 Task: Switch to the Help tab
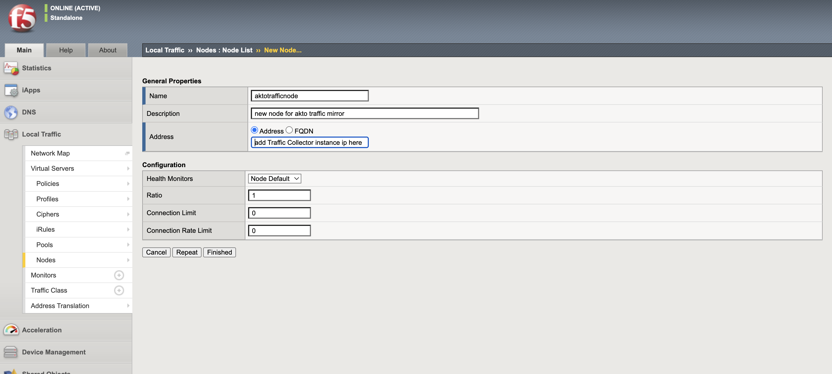(66, 50)
